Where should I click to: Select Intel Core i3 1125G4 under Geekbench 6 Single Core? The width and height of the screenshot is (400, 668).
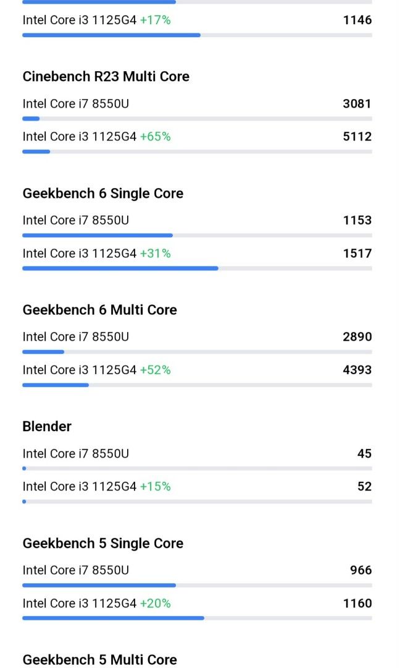[79, 254]
